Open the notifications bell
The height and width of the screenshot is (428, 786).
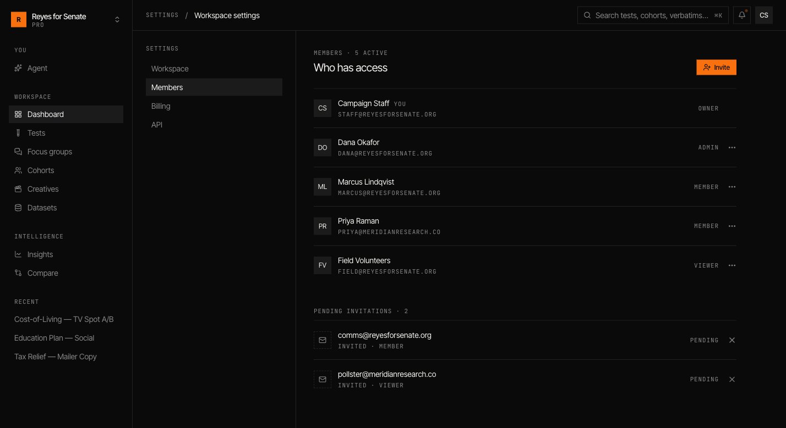tap(742, 15)
